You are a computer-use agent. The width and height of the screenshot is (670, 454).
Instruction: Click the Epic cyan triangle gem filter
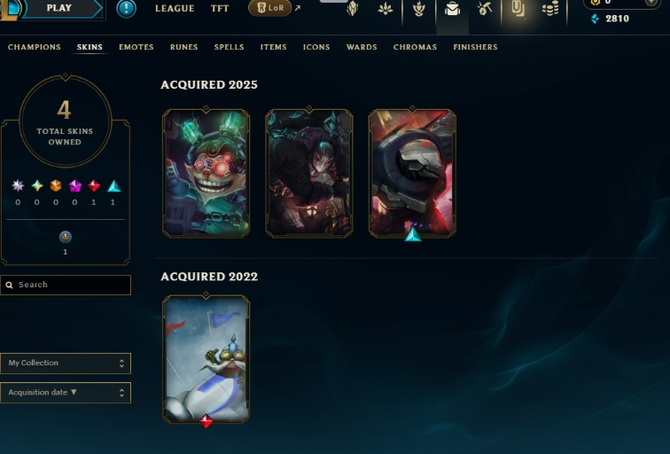tap(113, 185)
